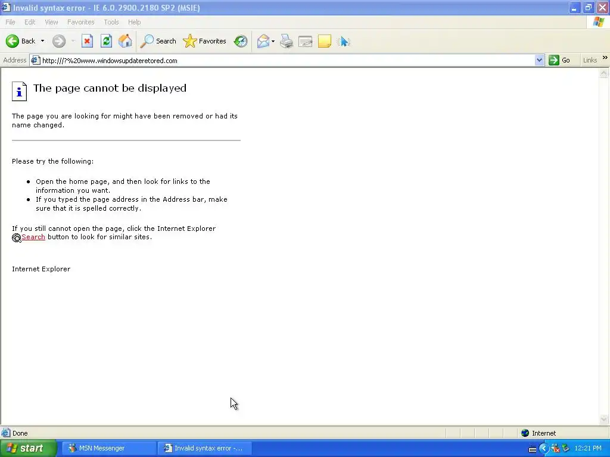Click the Stop loading icon
Viewport: 610px width, 457px height.
(x=87, y=41)
